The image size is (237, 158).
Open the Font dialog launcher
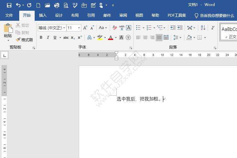pyautogui.click(x=131, y=48)
